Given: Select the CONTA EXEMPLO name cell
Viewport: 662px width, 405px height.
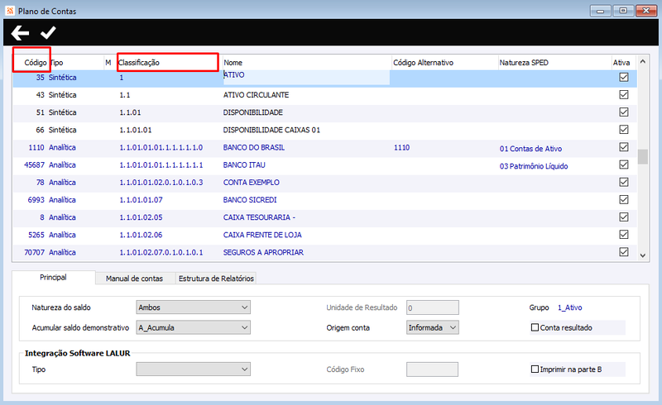Looking at the screenshot, I should [252, 182].
